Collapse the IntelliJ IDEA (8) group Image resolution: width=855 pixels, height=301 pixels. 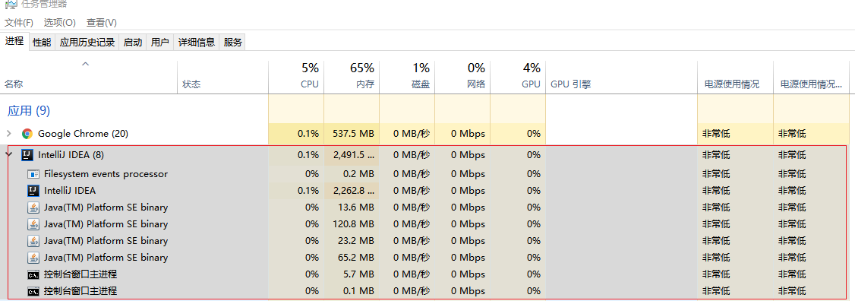coord(8,154)
